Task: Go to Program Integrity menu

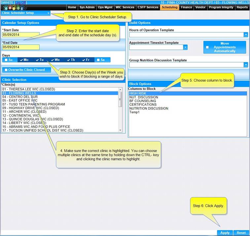Action: [x=221, y=7]
